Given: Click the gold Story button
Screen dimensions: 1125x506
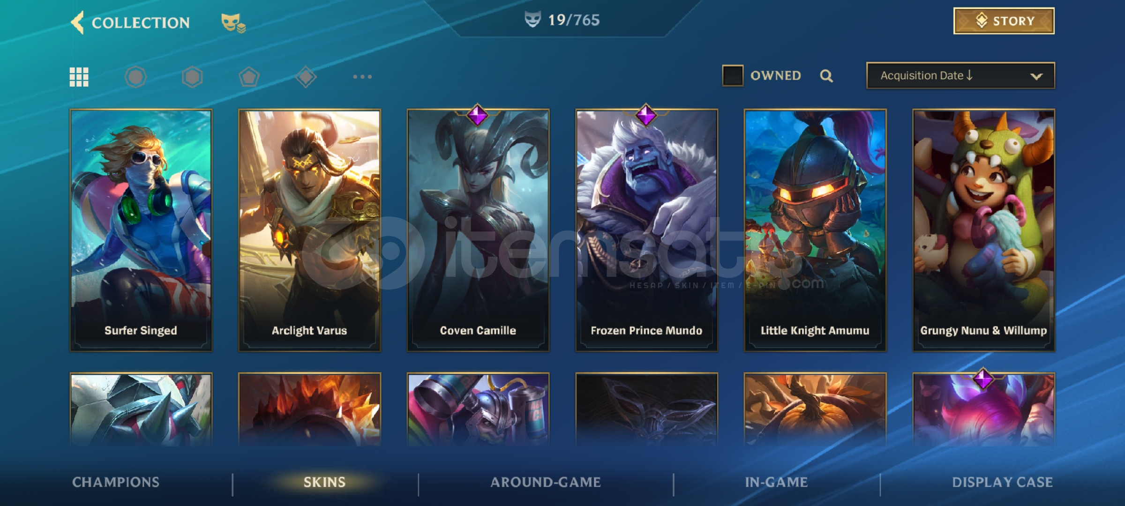Looking at the screenshot, I should tap(1004, 21).
